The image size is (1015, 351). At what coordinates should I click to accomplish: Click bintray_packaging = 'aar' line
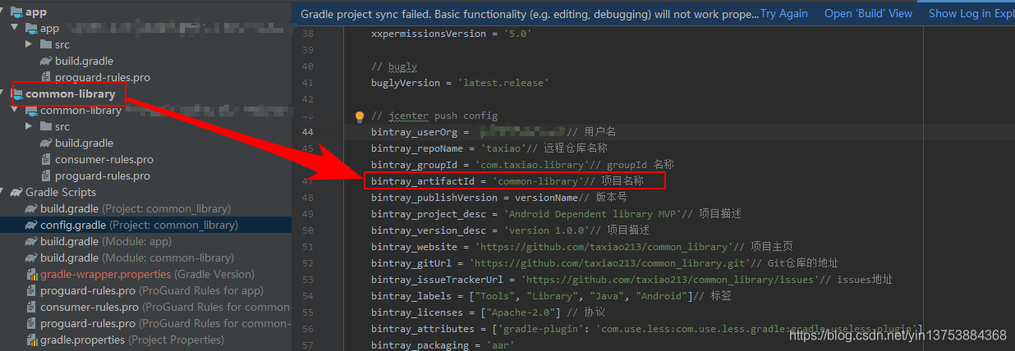click(x=442, y=345)
